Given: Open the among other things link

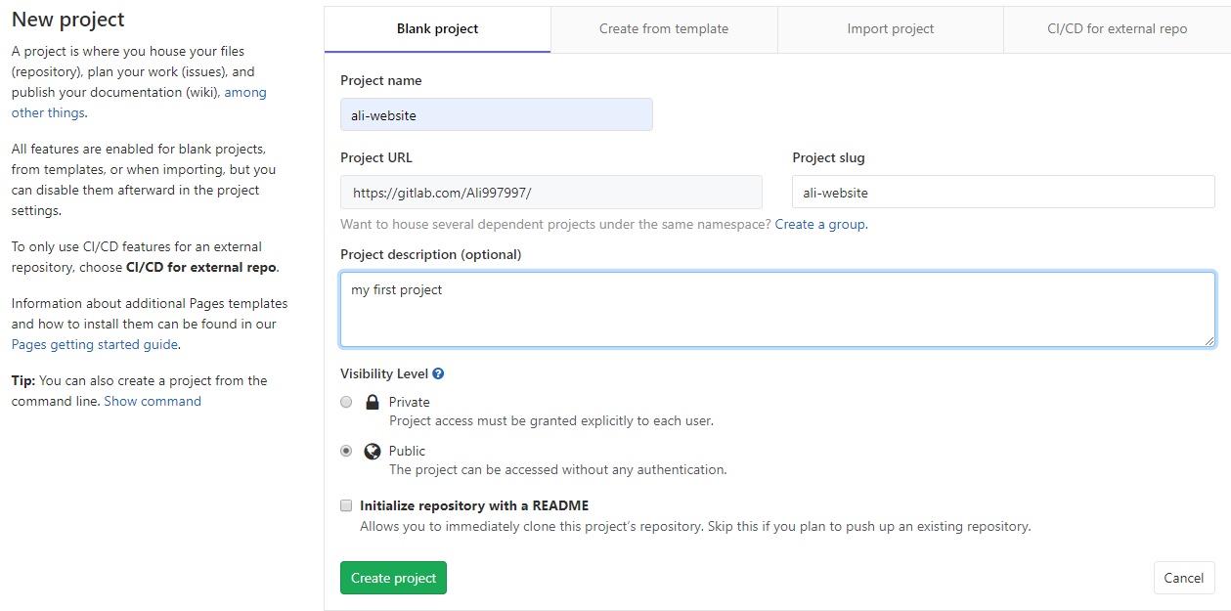Looking at the screenshot, I should tap(244, 93).
